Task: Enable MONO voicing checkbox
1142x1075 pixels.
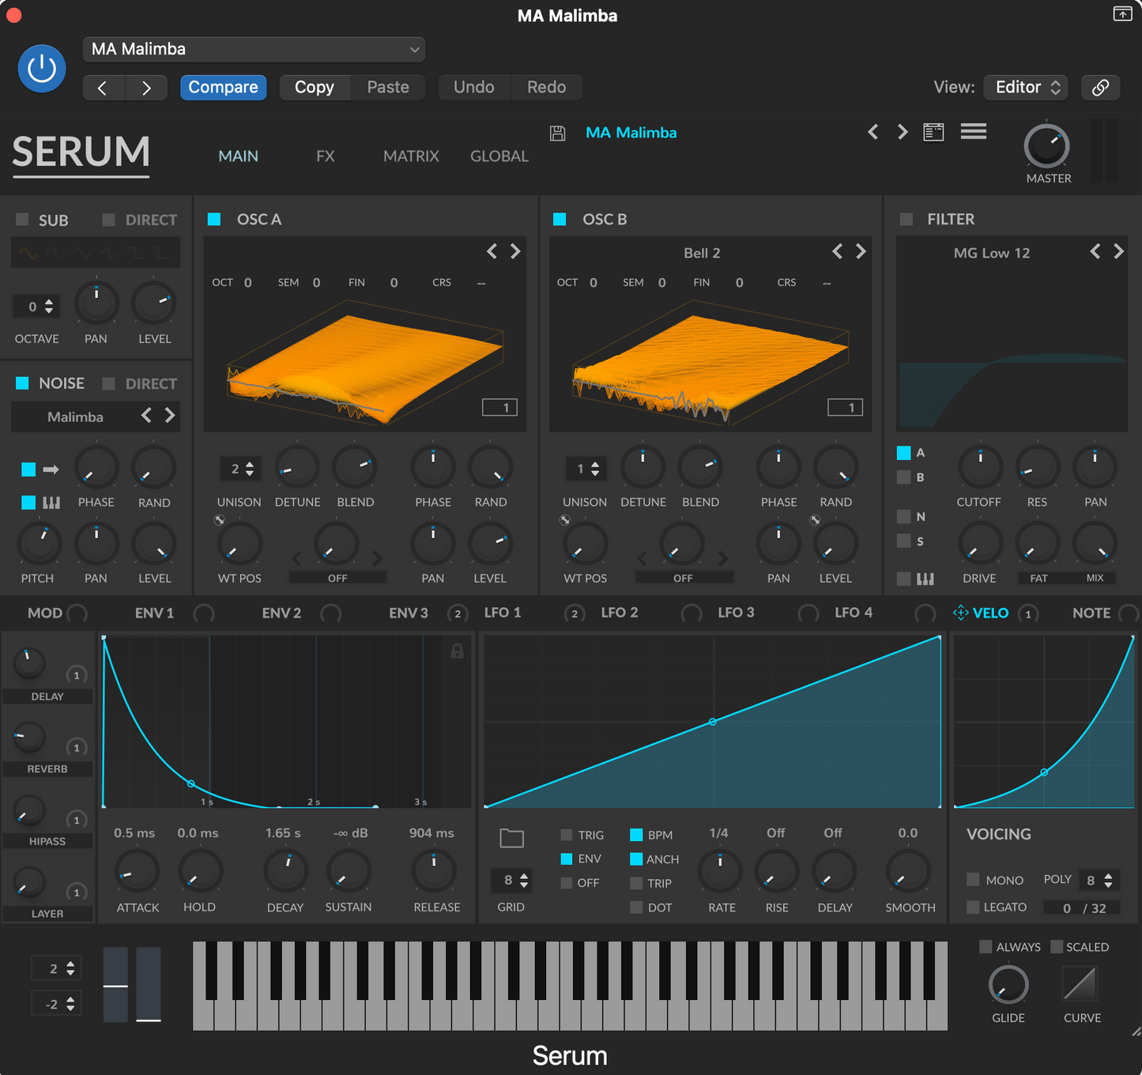Action: click(973, 879)
